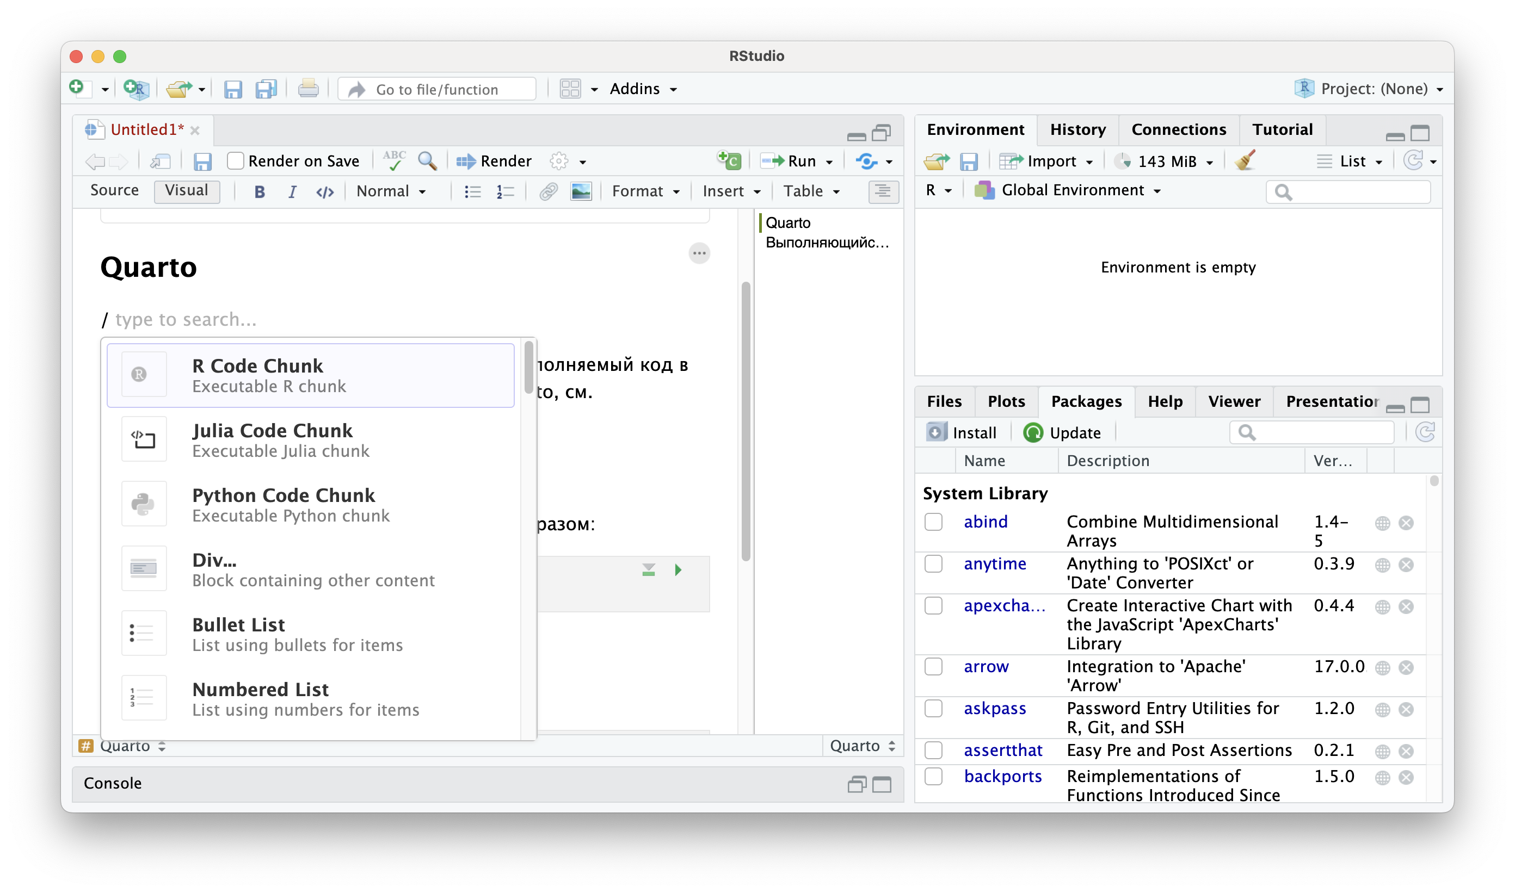The width and height of the screenshot is (1515, 893).
Task: Toggle inline Code formatting
Action: [x=325, y=192]
